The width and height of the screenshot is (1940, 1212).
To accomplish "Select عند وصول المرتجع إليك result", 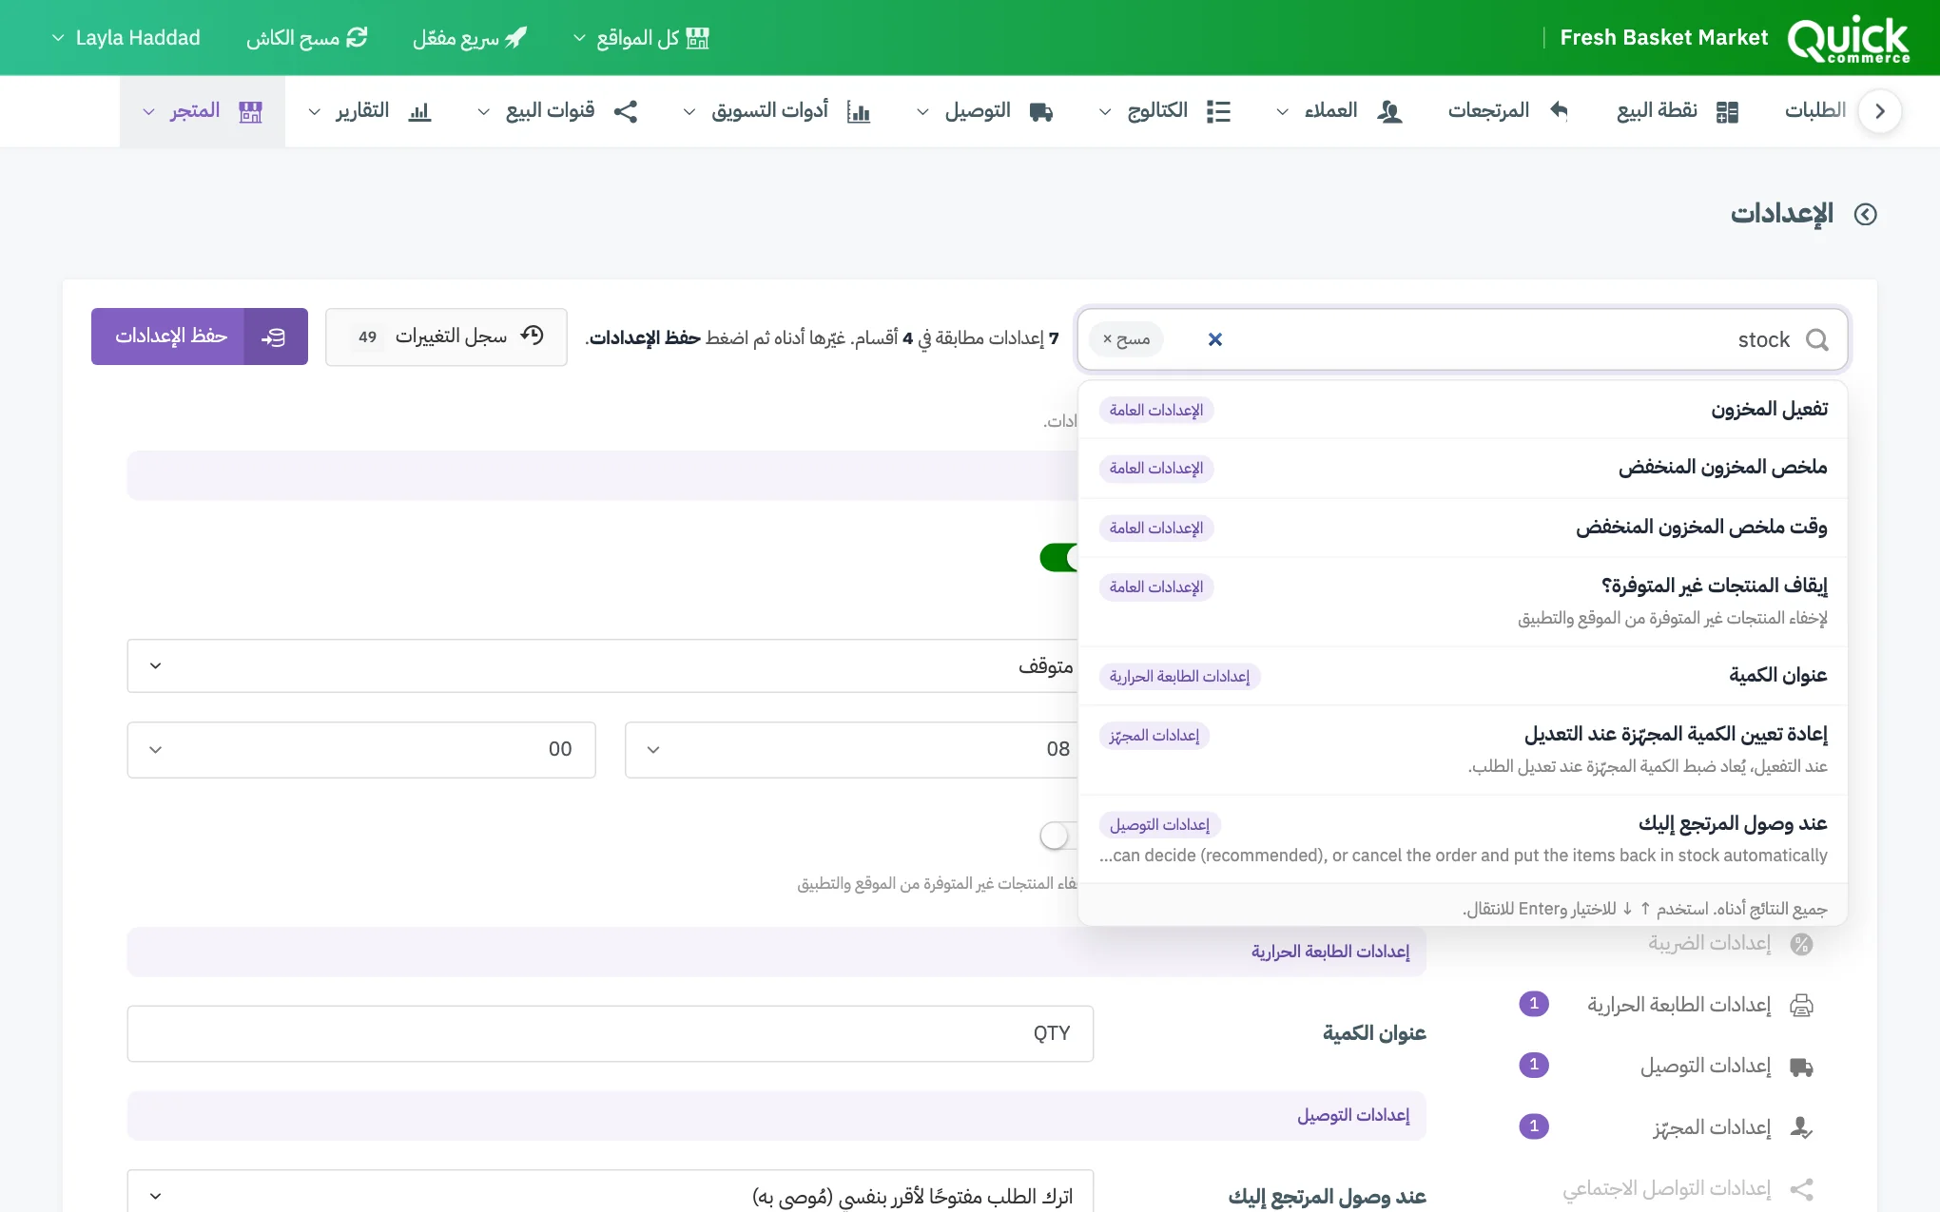I will point(1463,839).
